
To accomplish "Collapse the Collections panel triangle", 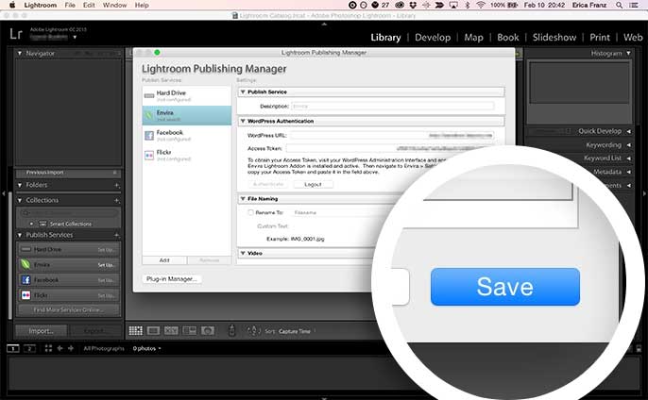I will (20, 200).
